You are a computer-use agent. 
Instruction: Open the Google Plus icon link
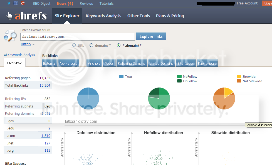(22, 3)
